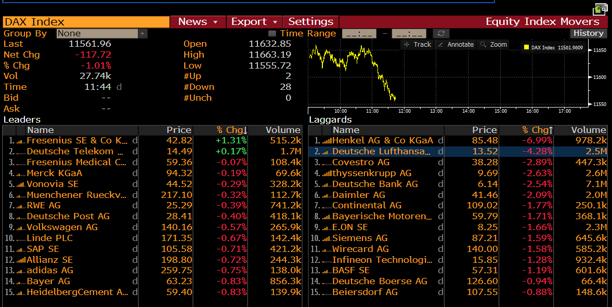Viewport: 612px width, 307px height.
Task: Open the Group By dropdown
Action: [142, 34]
